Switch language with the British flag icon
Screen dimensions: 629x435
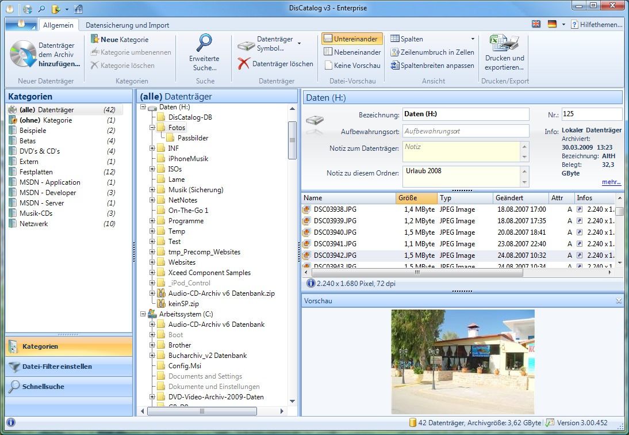click(x=536, y=25)
